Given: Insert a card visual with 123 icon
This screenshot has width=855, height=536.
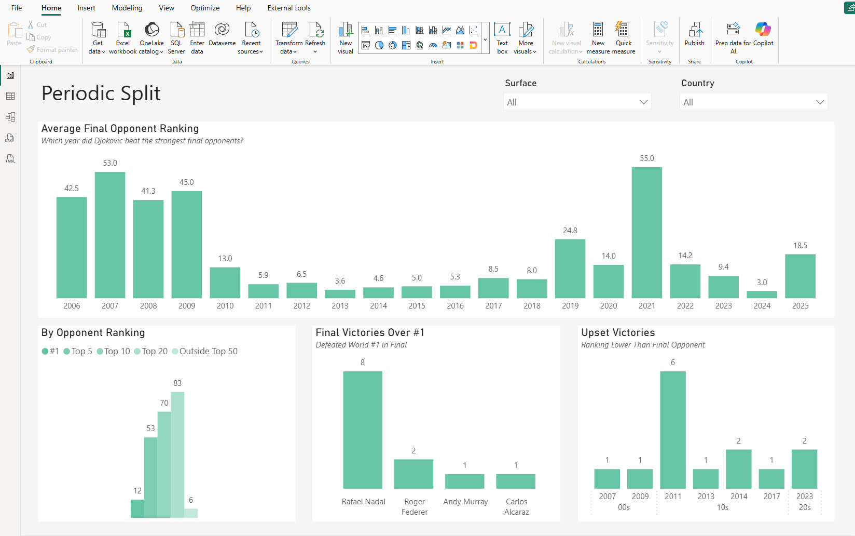Looking at the screenshot, I should pos(447,45).
